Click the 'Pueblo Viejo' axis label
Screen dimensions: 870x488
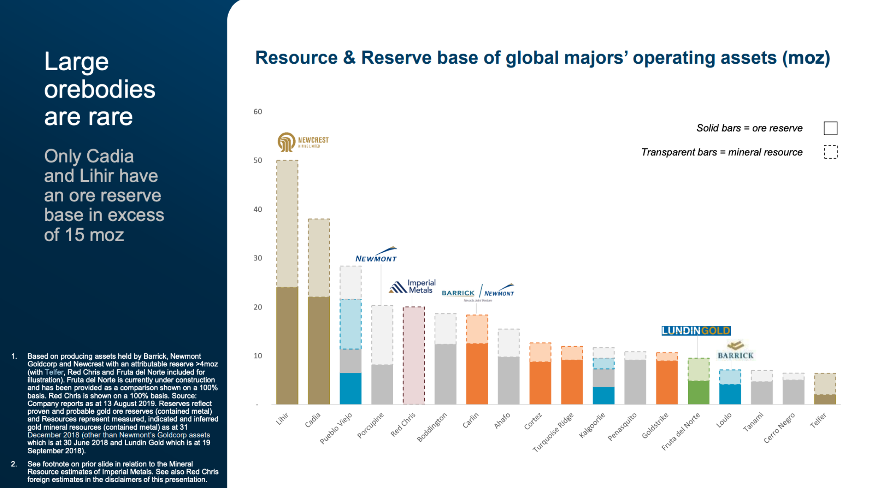[x=336, y=428]
